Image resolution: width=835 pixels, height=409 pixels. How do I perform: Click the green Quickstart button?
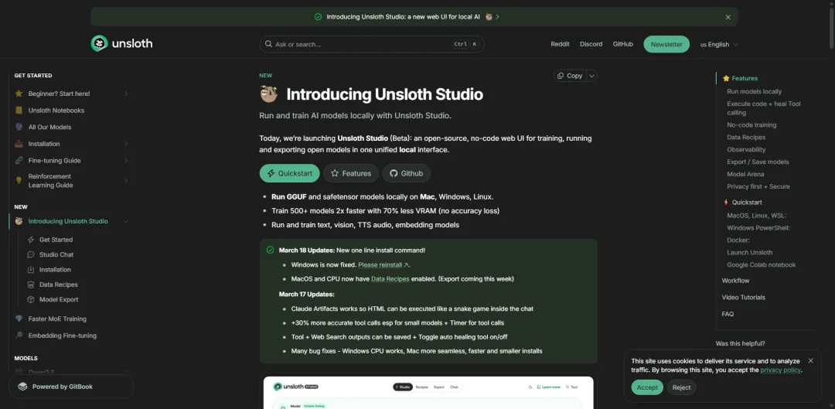[x=289, y=173]
